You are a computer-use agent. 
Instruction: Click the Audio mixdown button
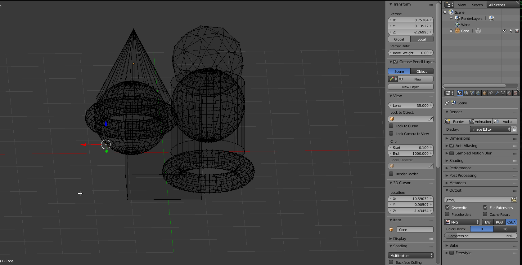[x=505, y=121]
